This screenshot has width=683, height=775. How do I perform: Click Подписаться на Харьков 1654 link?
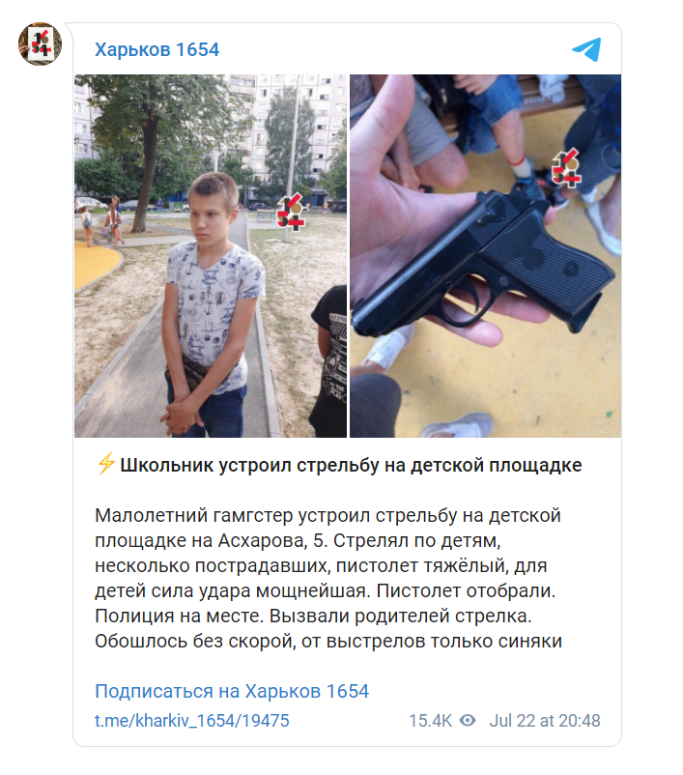tap(232, 691)
